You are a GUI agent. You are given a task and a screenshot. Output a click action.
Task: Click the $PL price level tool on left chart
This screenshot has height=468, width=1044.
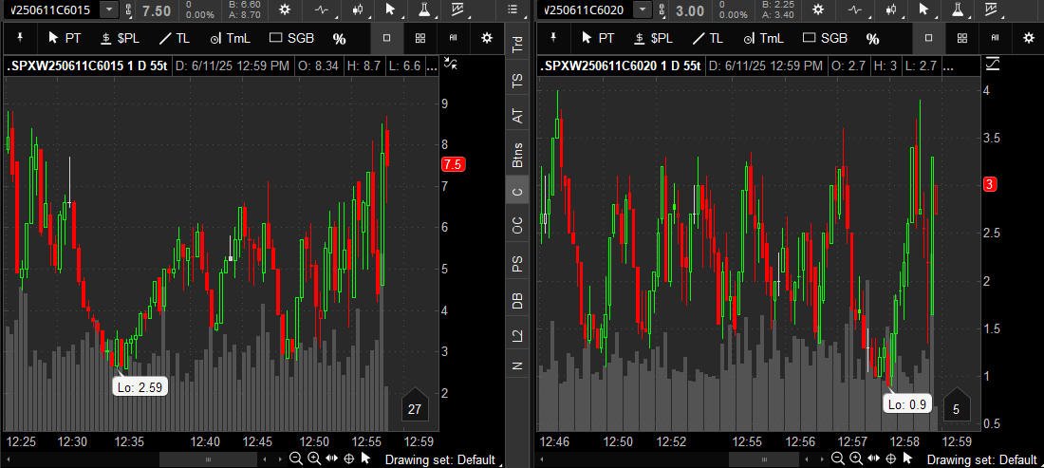coord(119,38)
